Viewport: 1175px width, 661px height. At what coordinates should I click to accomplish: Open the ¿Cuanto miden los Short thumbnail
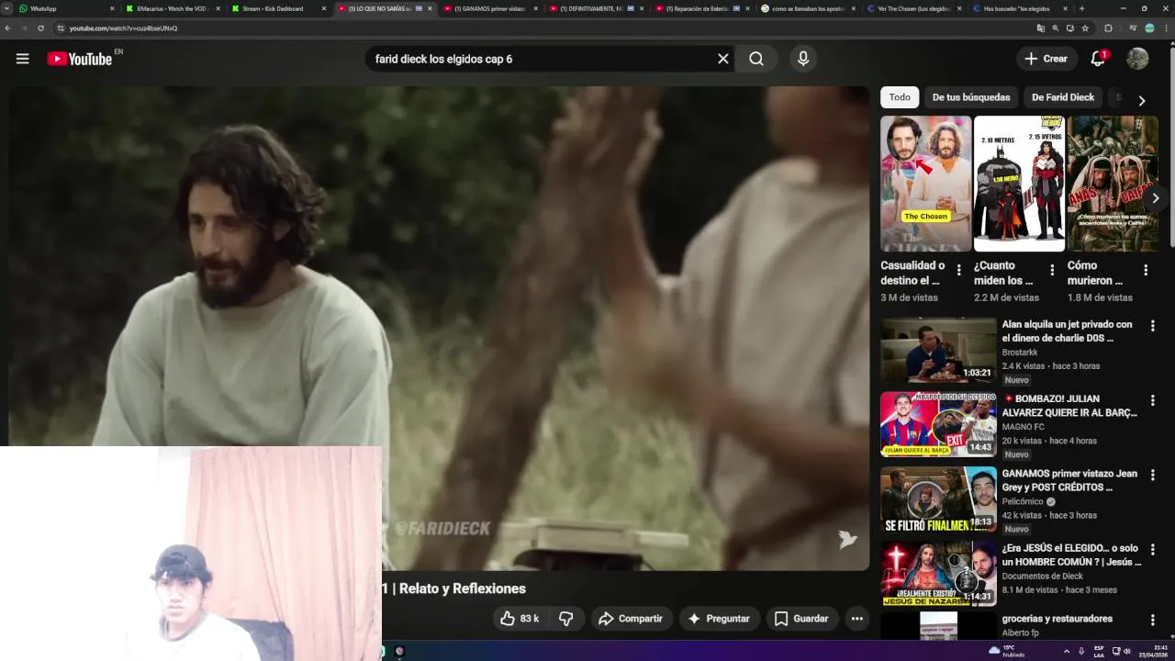(x=1019, y=184)
